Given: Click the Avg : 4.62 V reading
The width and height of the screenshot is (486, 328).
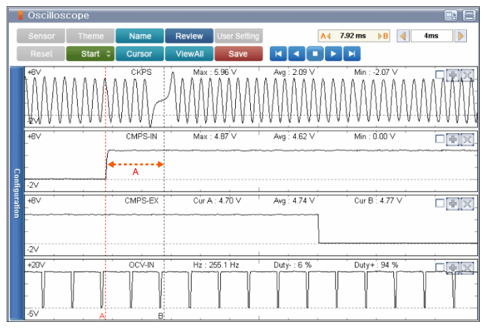Looking at the screenshot, I should [294, 137].
